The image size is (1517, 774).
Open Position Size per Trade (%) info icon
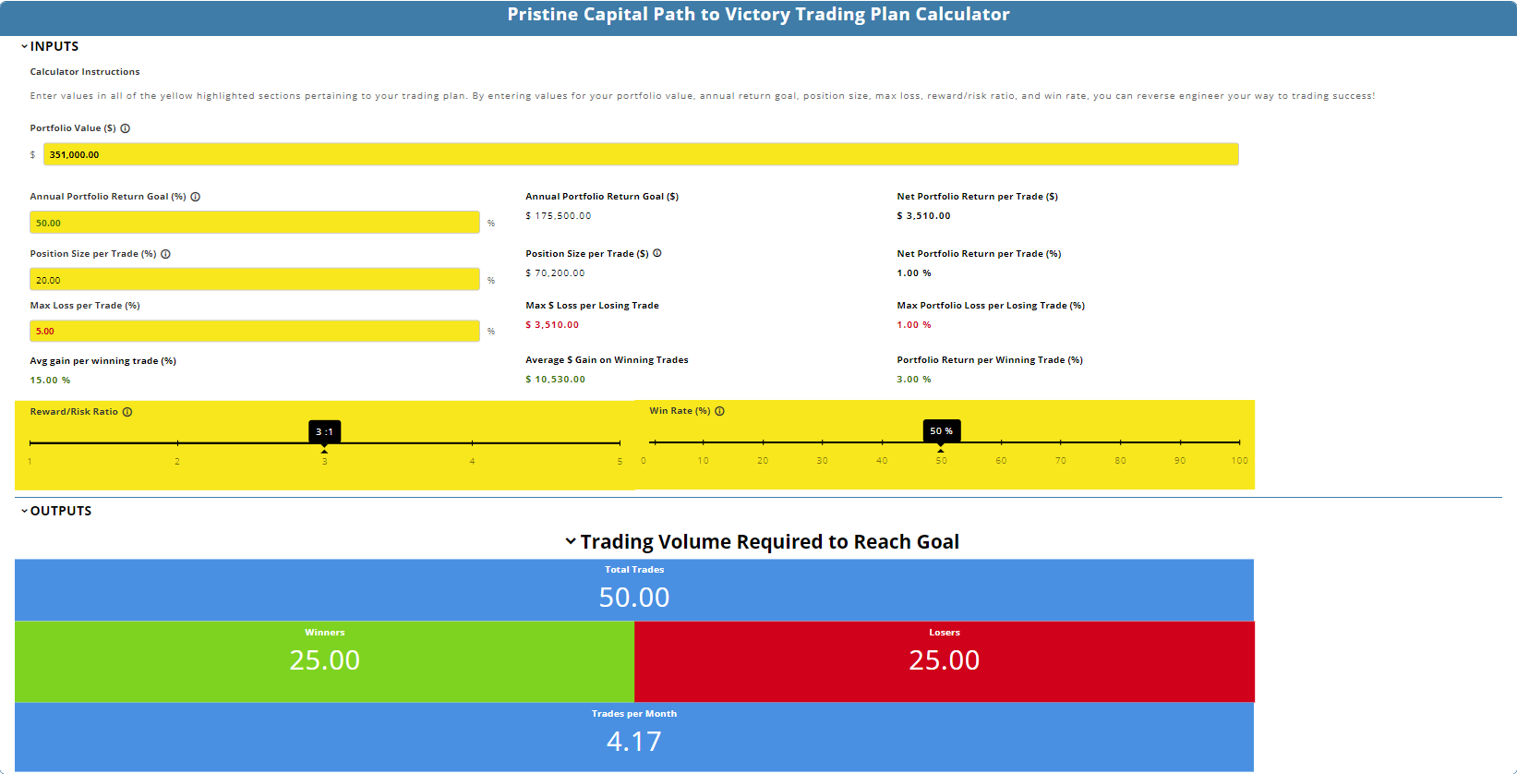[x=166, y=254]
